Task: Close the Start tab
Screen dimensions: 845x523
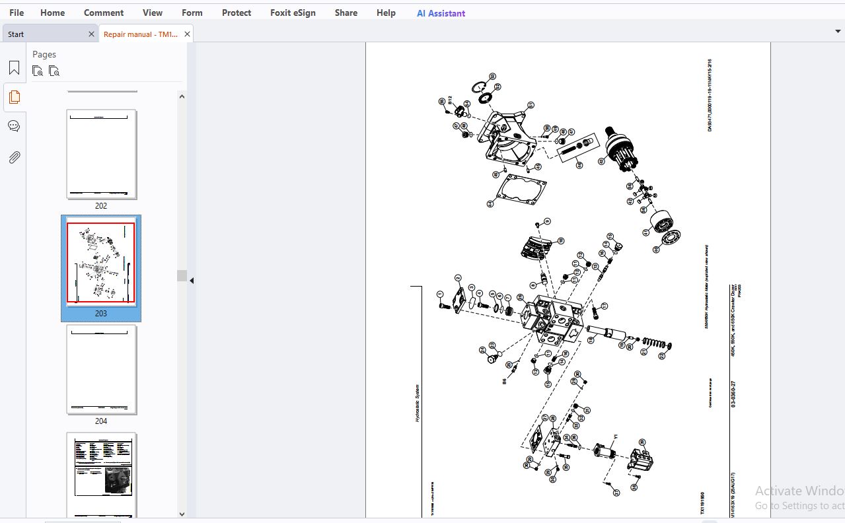Action: 91,34
